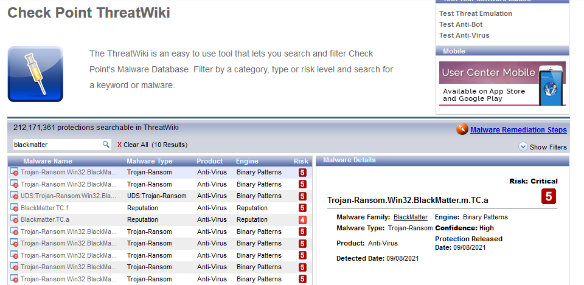584x285 pixels.
Task: Open the BlackMatter malware family link
Action: coord(411,217)
